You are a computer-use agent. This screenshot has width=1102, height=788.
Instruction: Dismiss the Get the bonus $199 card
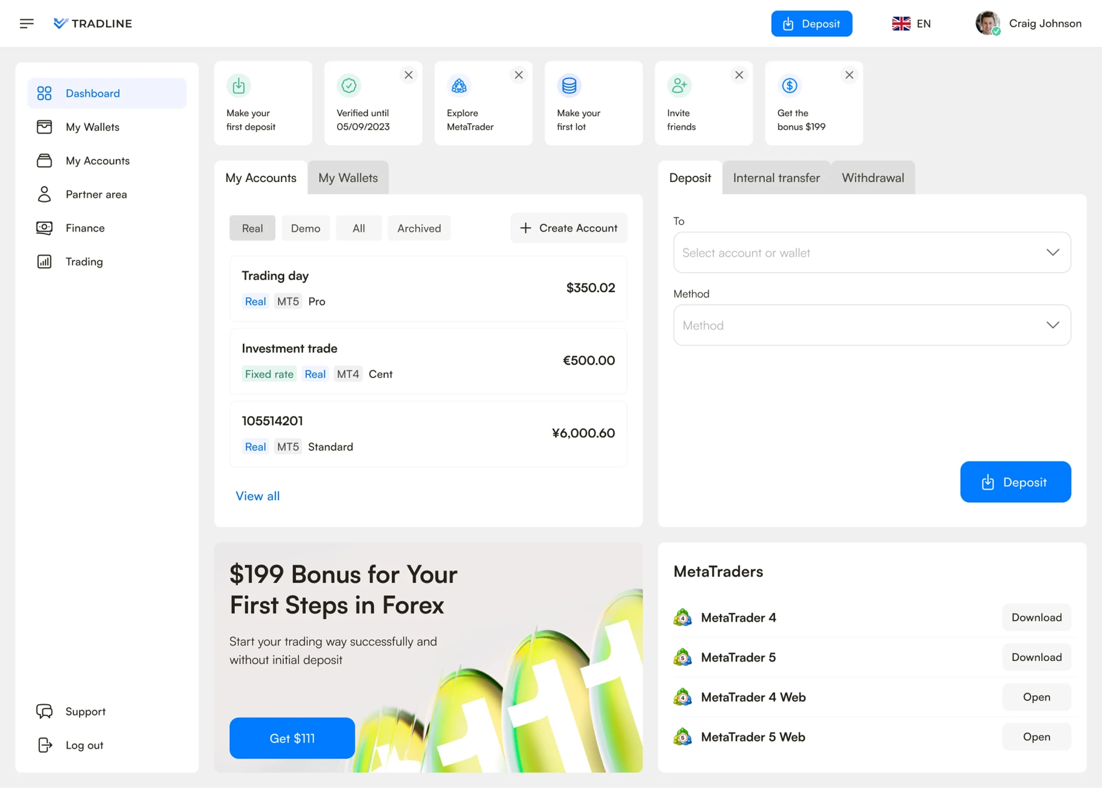(849, 75)
